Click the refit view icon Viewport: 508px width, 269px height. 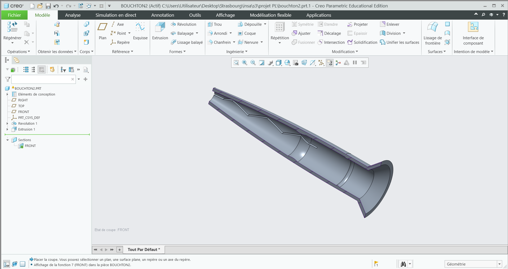coord(236,63)
